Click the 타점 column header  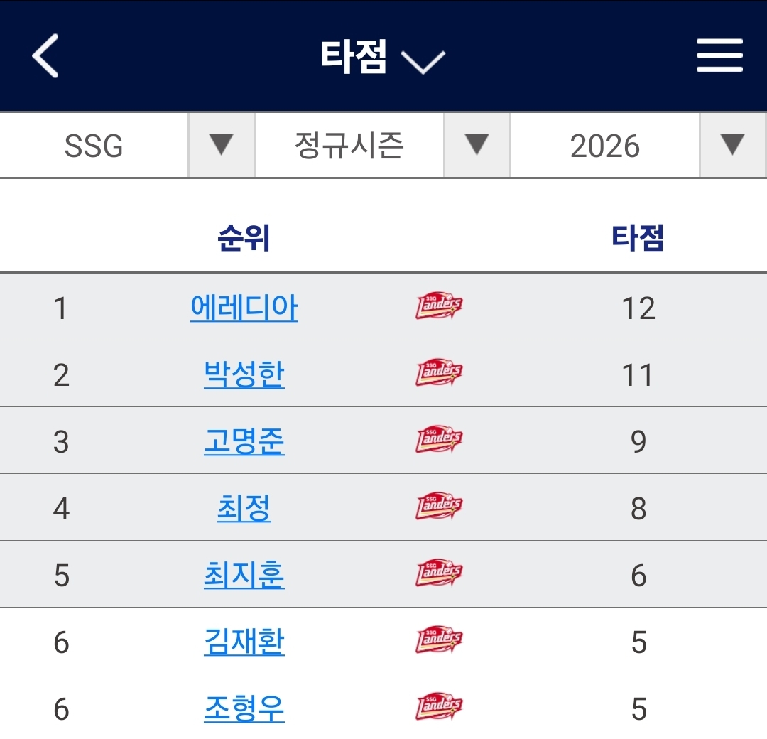coord(638,239)
